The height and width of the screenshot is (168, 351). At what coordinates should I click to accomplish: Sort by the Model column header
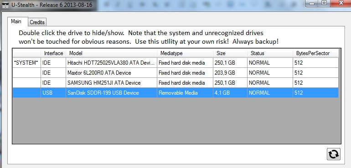pyautogui.click(x=112, y=53)
